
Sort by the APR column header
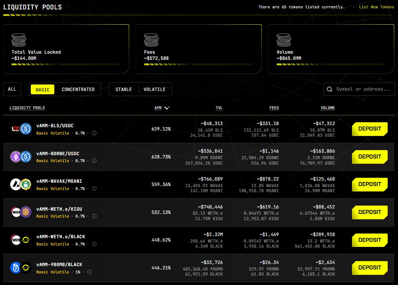tap(158, 108)
